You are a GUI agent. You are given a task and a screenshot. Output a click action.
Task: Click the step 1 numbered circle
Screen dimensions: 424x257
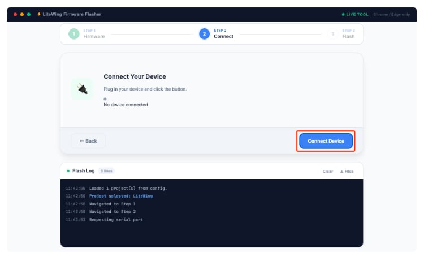pos(74,34)
